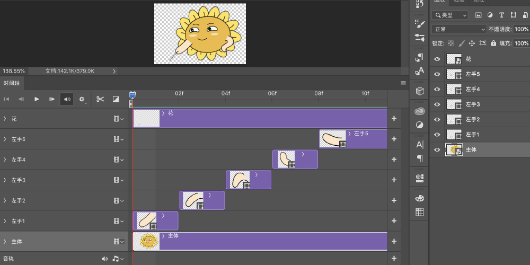This screenshot has height=265, width=530.
Task: Expand the 主体 track in timeline
Action: [x=5, y=242]
